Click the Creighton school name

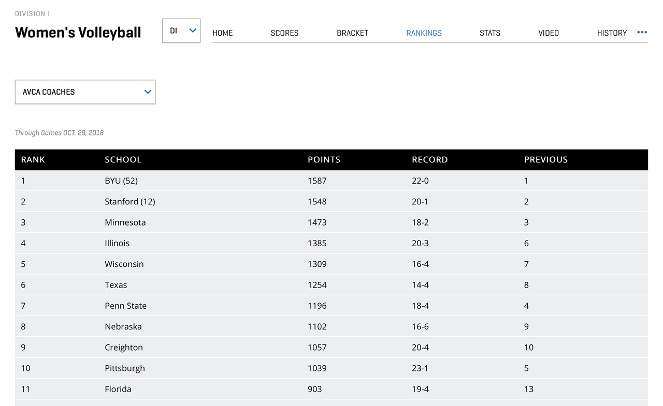(x=124, y=348)
